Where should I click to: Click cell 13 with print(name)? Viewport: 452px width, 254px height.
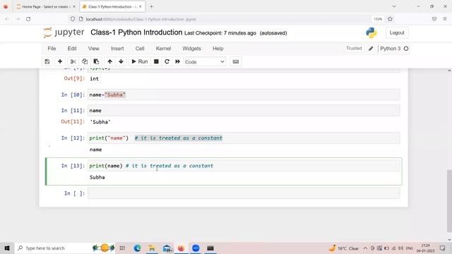tap(244, 166)
